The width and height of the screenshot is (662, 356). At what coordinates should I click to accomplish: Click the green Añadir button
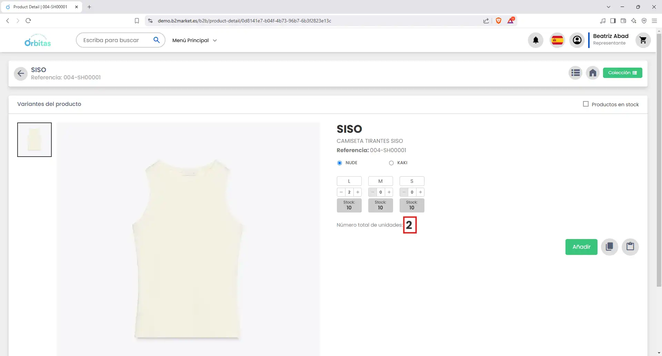[581, 247]
